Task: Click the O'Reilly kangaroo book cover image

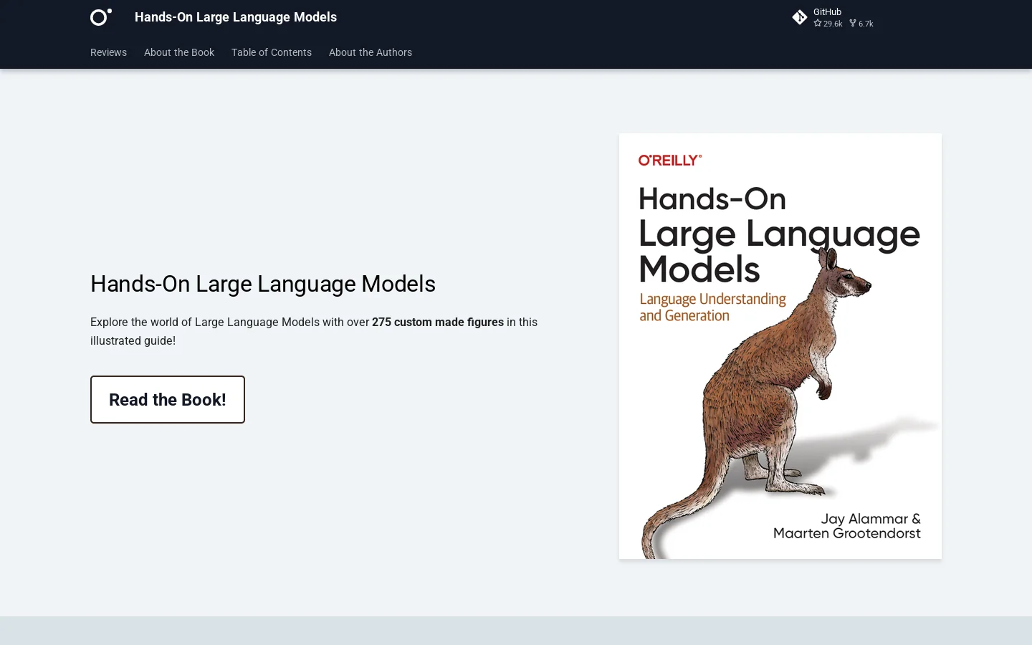Action: pyautogui.click(x=780, y=346)
